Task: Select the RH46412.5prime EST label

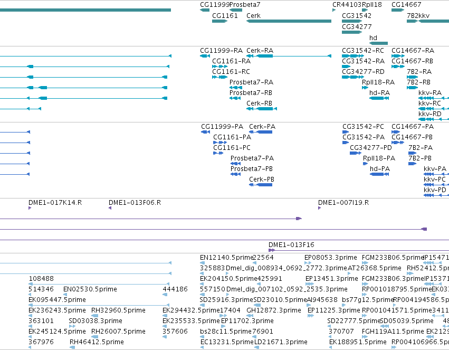Action: pos(97,342)
